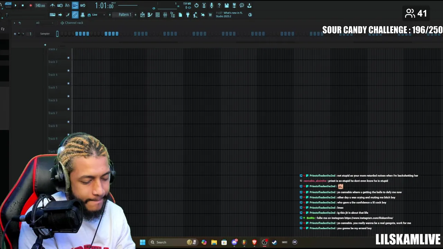443x249 pixels.
Task: Open the Brave browser taskbar icon
Action: coord(254,242)
